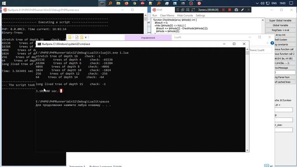
Task: Open the volume control in system tray
Action: point(262,3)
